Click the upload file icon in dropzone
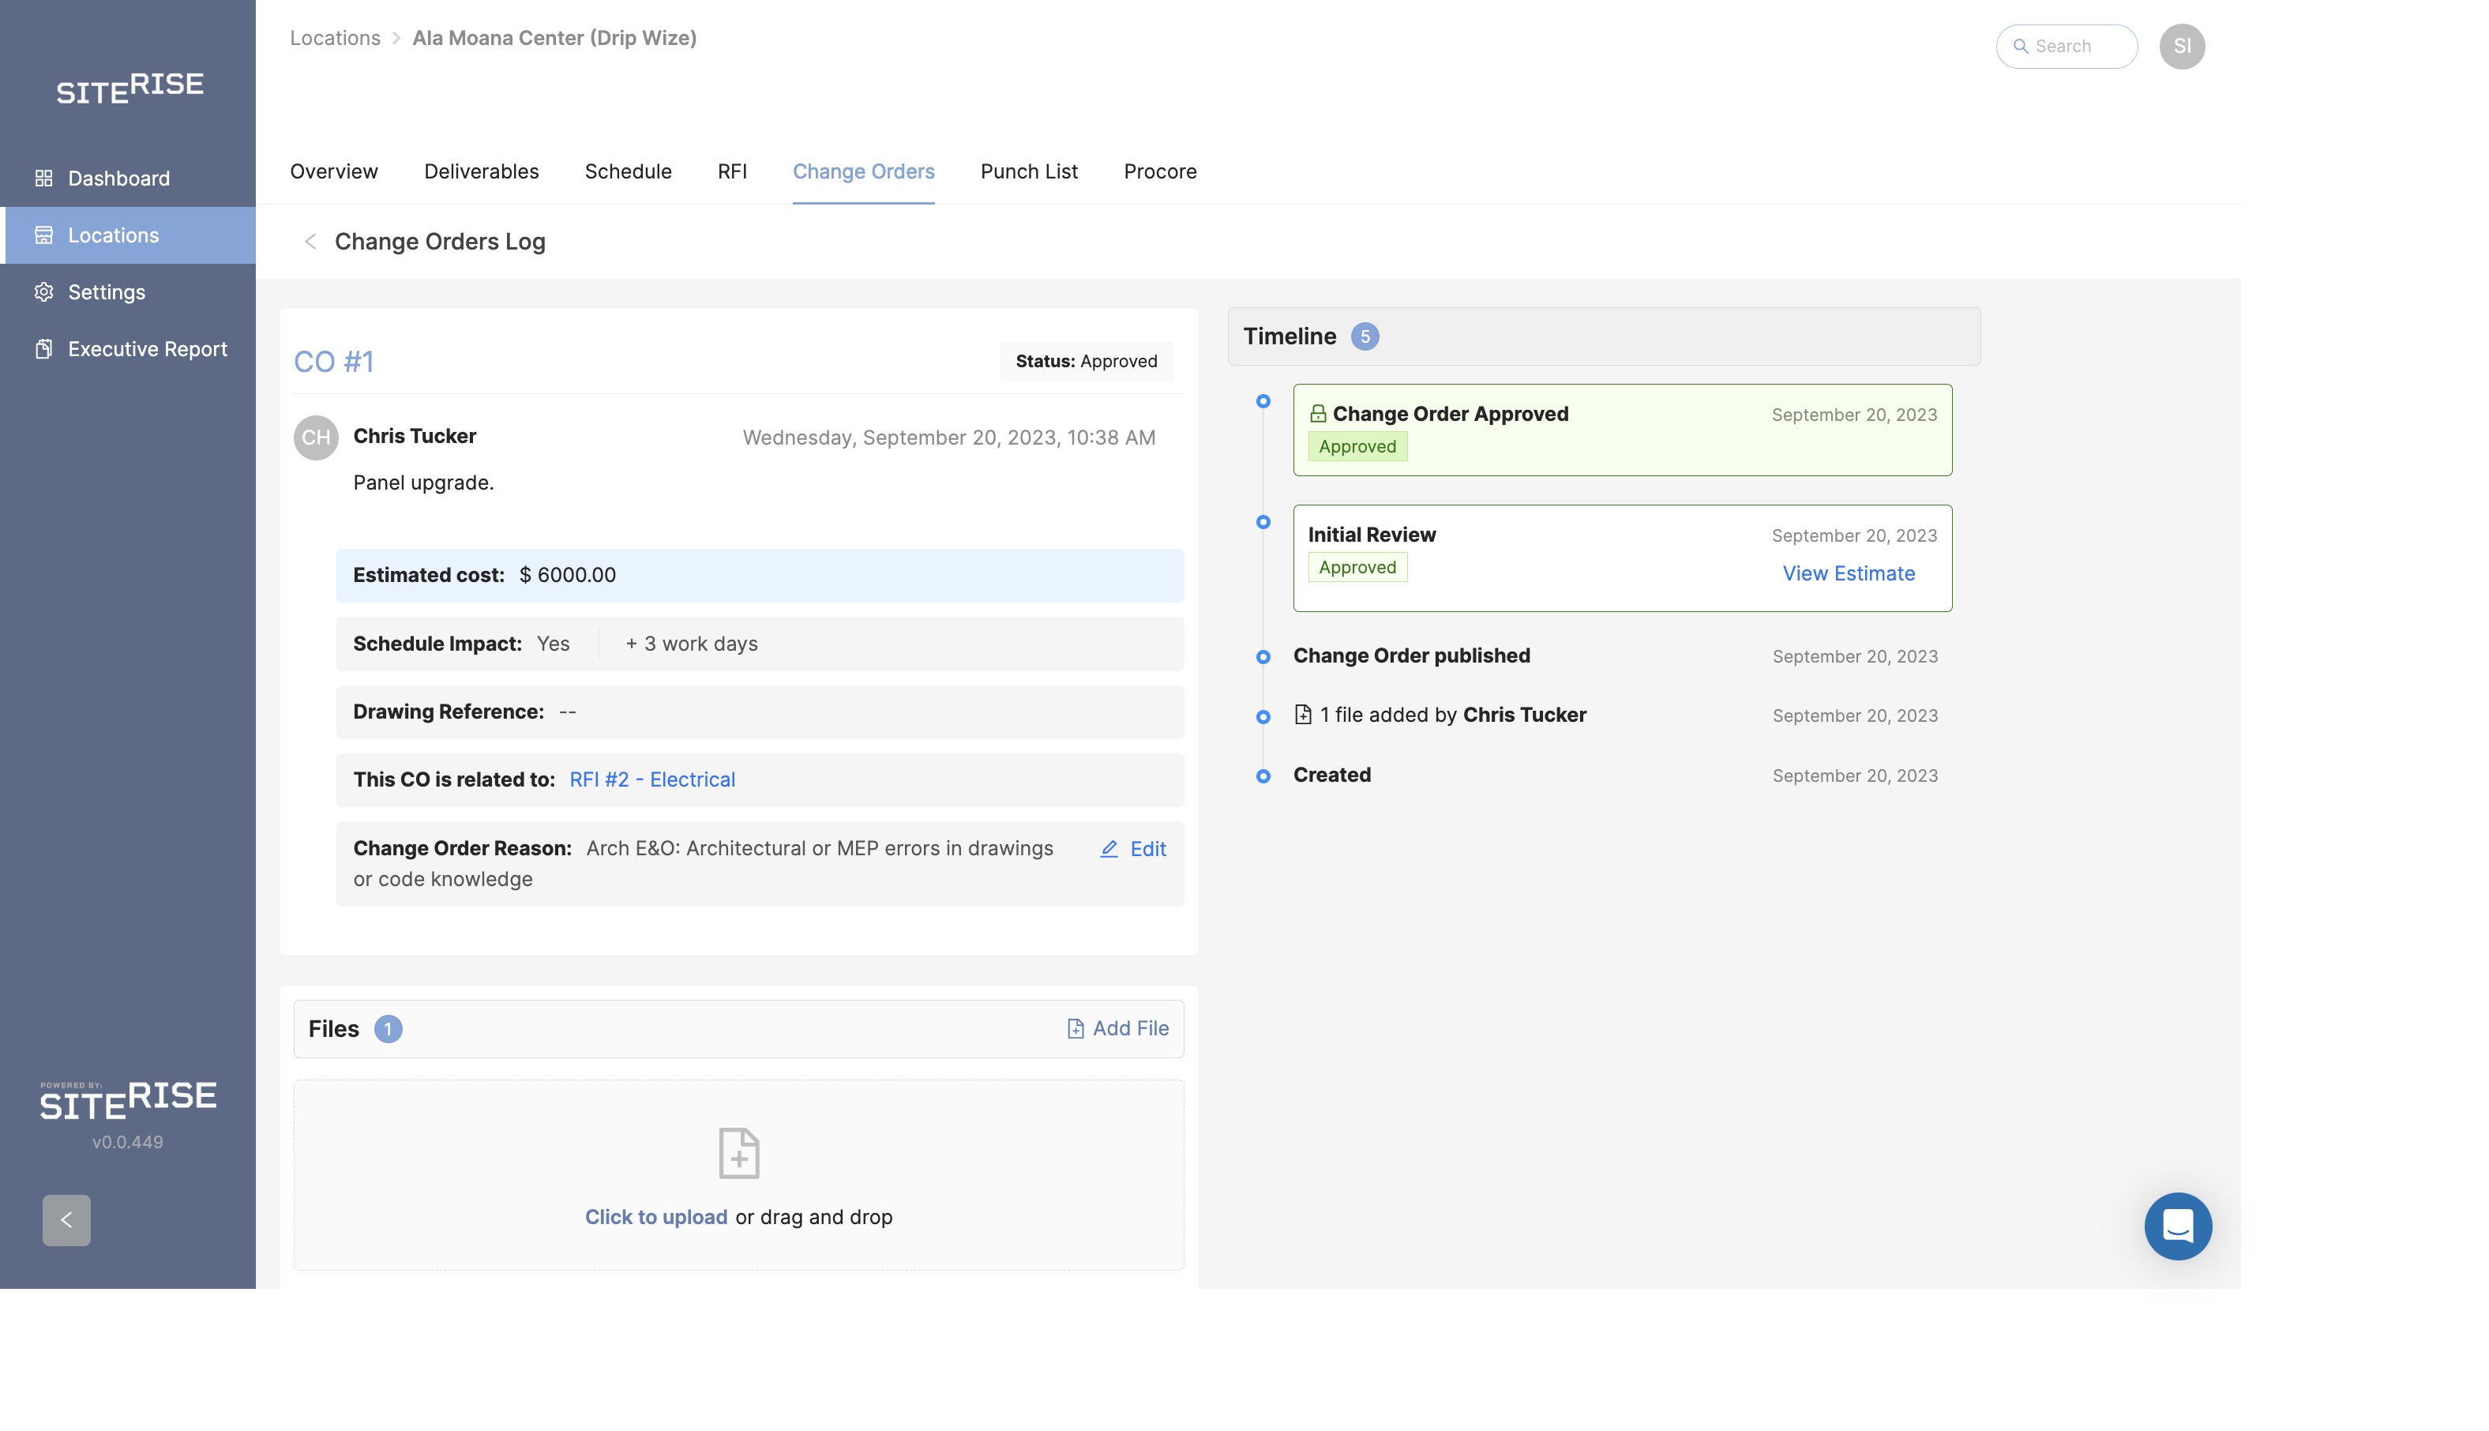 coord(738,1152)
